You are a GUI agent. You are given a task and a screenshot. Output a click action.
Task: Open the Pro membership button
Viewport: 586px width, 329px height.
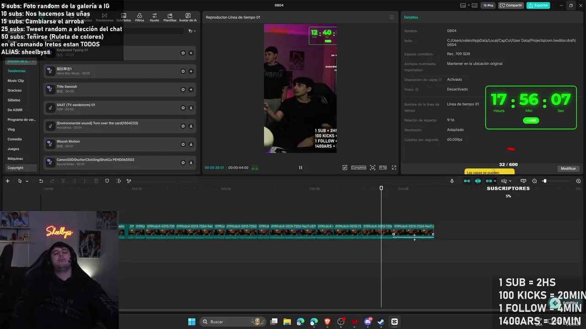tap(488, 5)
